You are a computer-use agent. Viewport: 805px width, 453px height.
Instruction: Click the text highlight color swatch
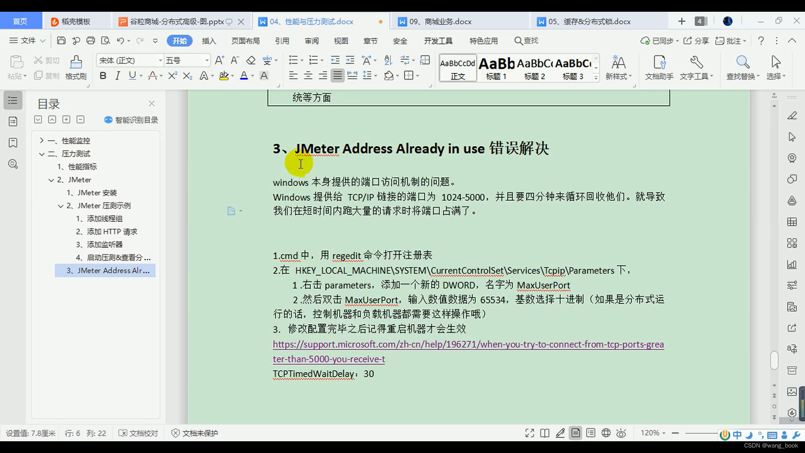click(x=224, y=75)
